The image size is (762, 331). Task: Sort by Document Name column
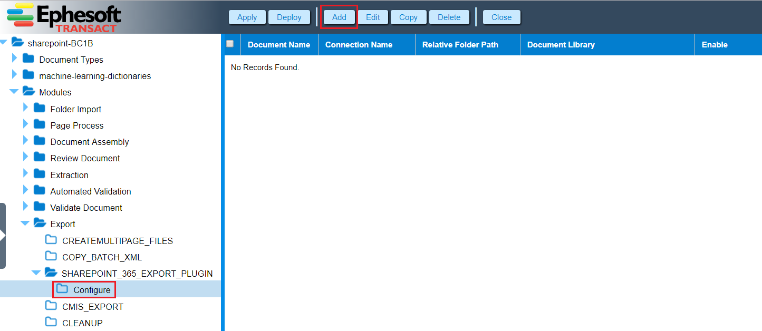[x=279, y=45]
